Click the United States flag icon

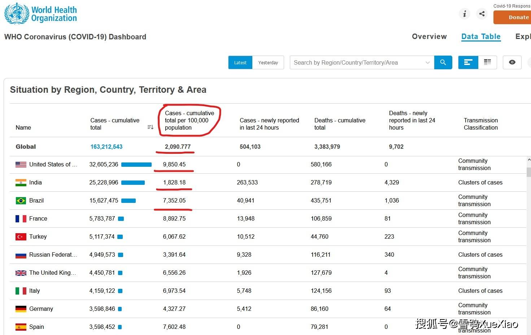point(21,165)
